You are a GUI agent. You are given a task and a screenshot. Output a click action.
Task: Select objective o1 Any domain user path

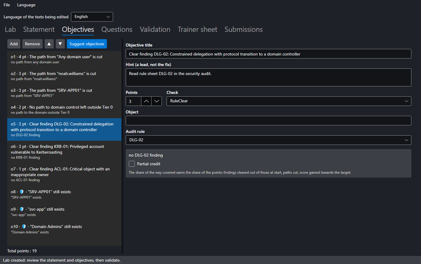click(64, 59)
